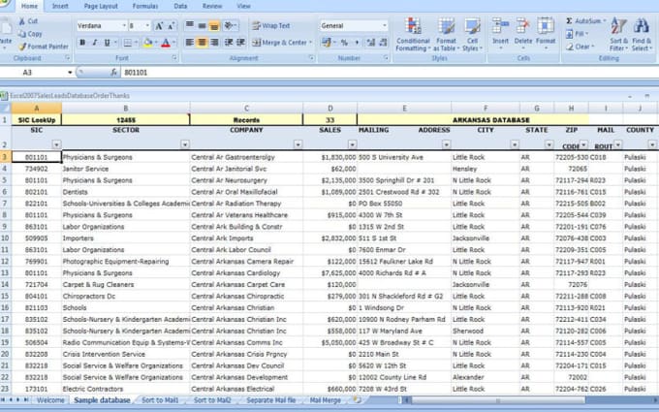The image size is (659, 412).
Task: Click the Wrap Text button
Action: point(271,25)
